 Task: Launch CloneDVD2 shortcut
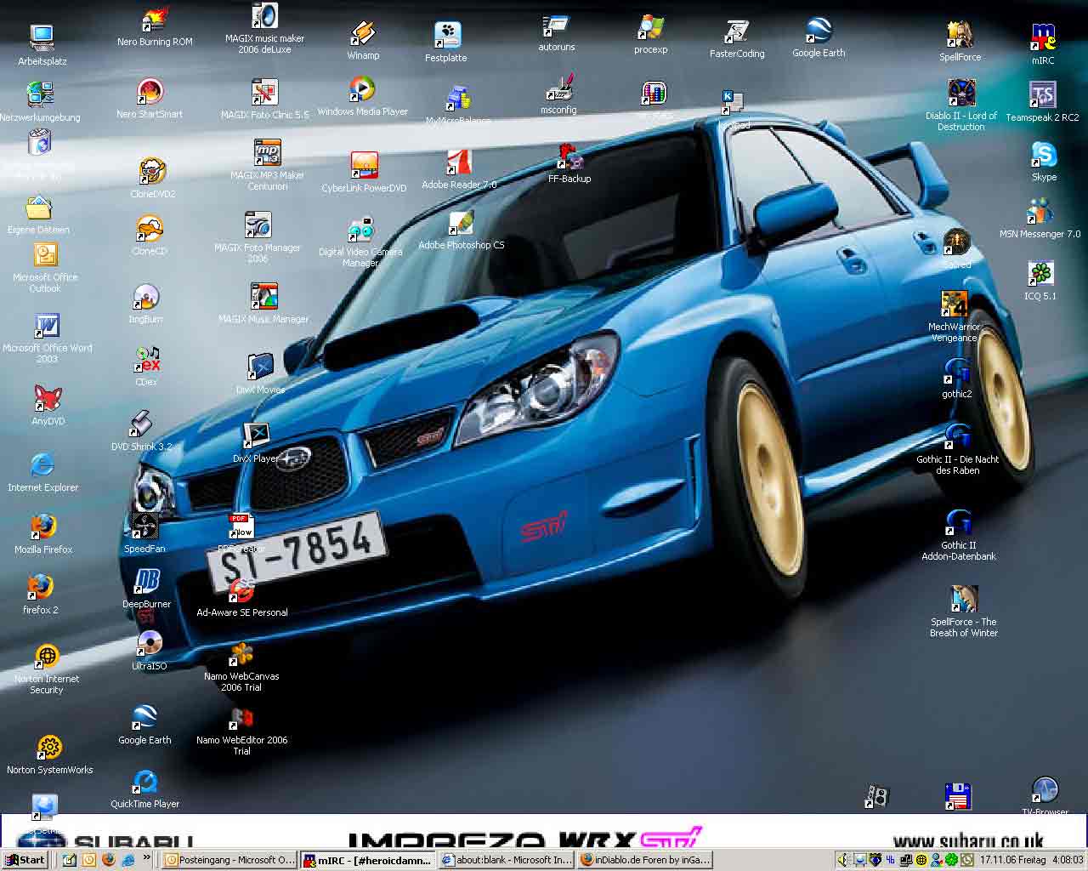pyautogui.click(x=153, y=172)
